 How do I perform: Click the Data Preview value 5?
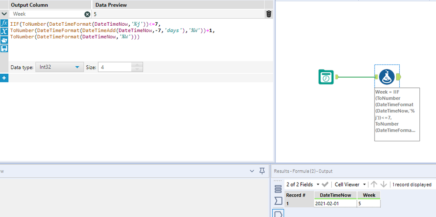95,14
